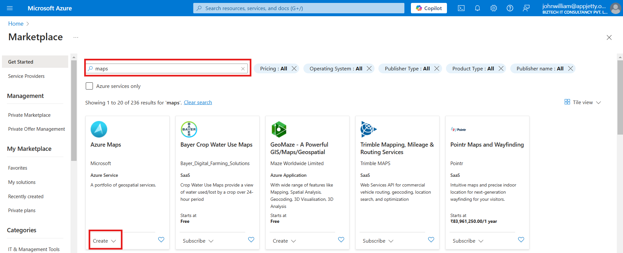The height and width of the screenshot is (253, 623).
Task: Click the help question mark icon
Action: 510,8
